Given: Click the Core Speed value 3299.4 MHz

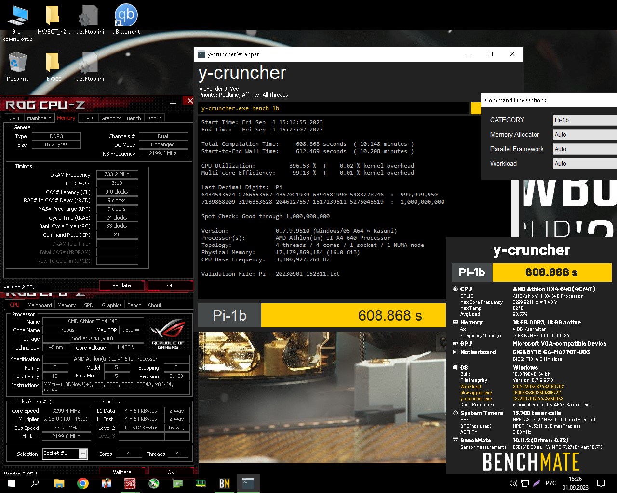Looking at the screenshot, I should 66,411.
